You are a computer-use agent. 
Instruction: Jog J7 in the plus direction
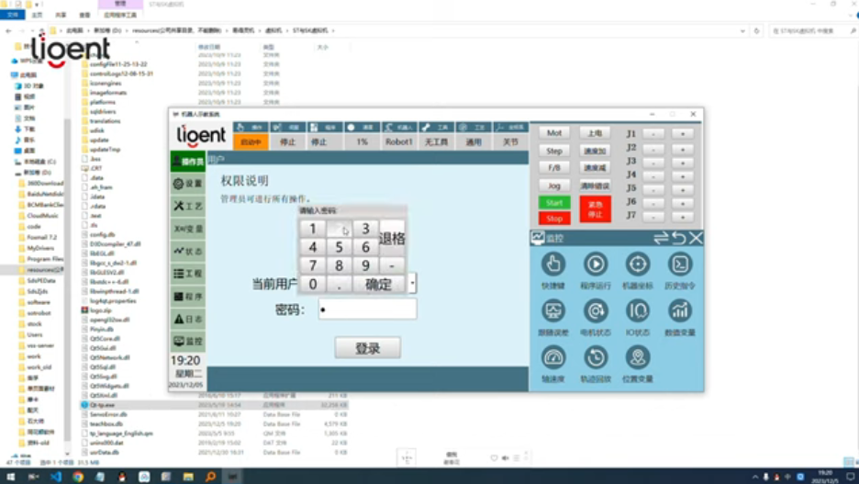(x=683, y=217)
